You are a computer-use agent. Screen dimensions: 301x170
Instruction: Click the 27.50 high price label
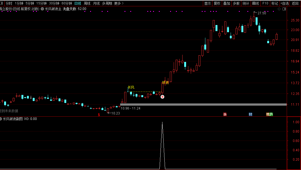pyautogui.click(x=262, y=13)
